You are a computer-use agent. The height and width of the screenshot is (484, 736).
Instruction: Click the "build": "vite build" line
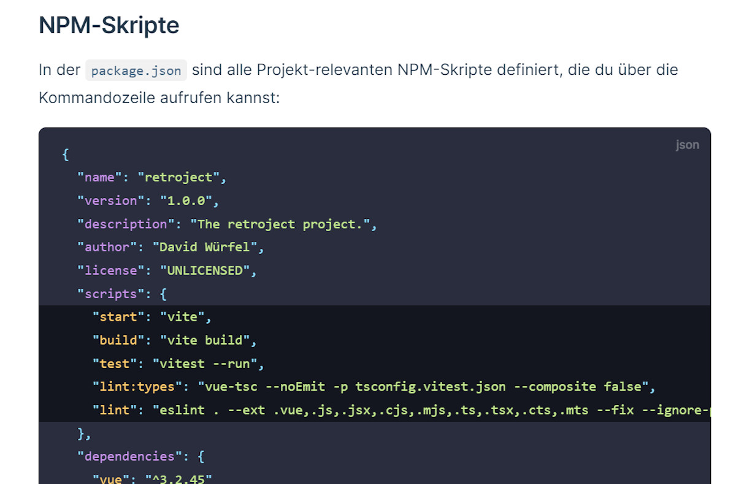[175, 340]
